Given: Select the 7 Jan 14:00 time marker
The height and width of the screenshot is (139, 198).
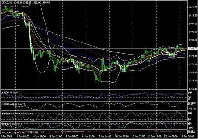Looking at the screenshot, I should (105, 137).
